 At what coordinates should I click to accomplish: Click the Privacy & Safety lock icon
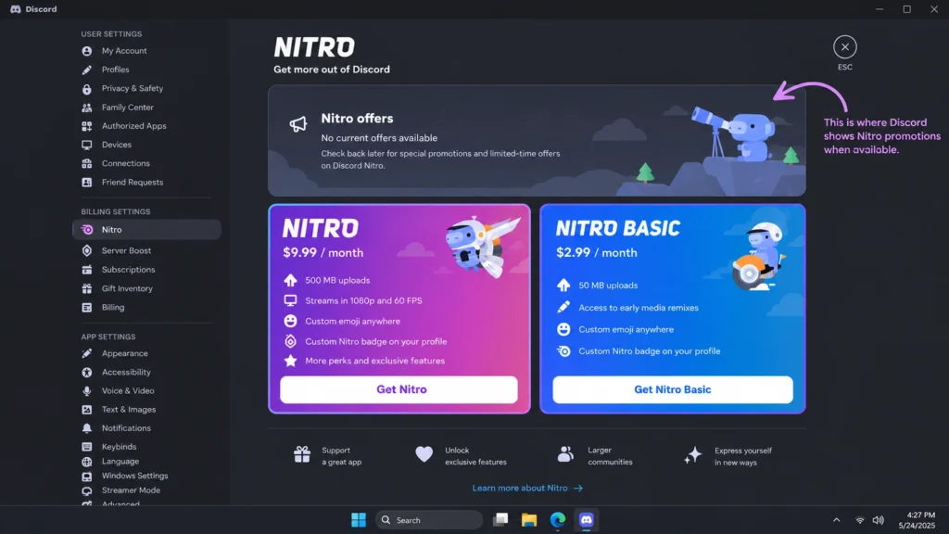[87, 88]
